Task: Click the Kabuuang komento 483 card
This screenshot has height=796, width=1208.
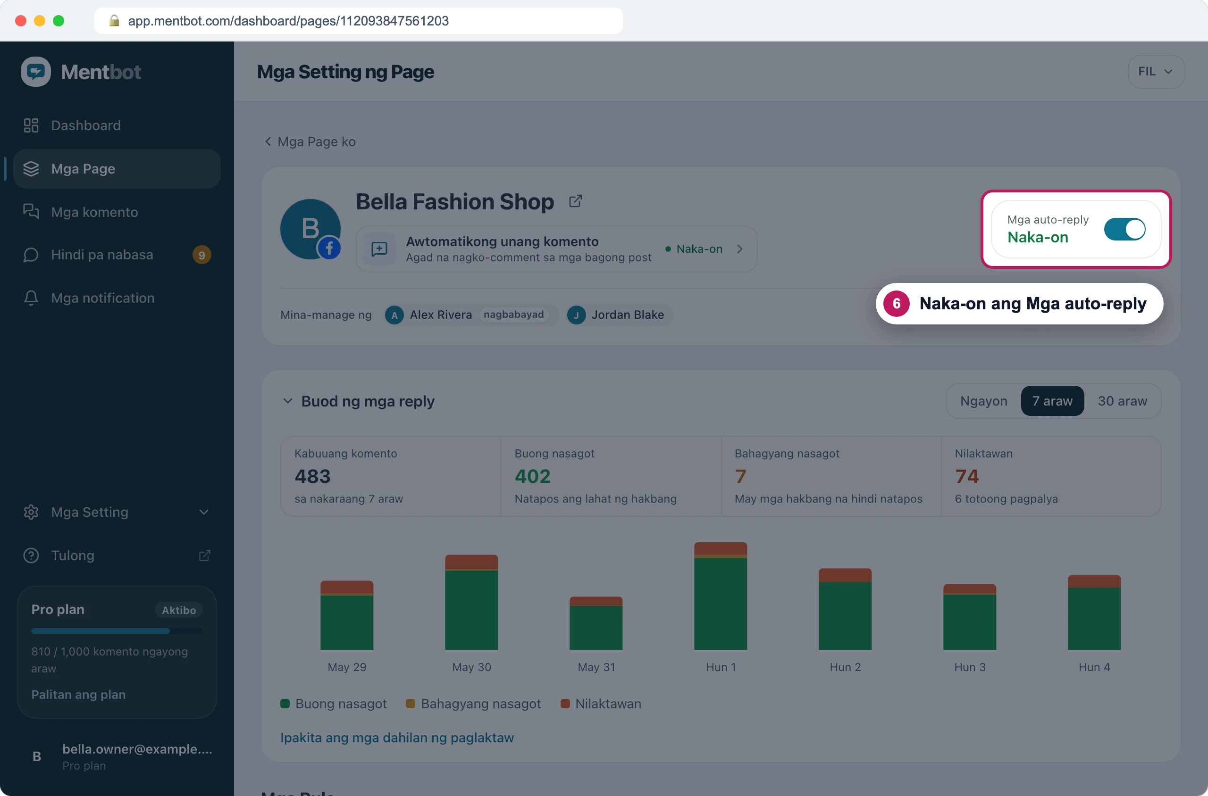Action: [x=390, y=476]
